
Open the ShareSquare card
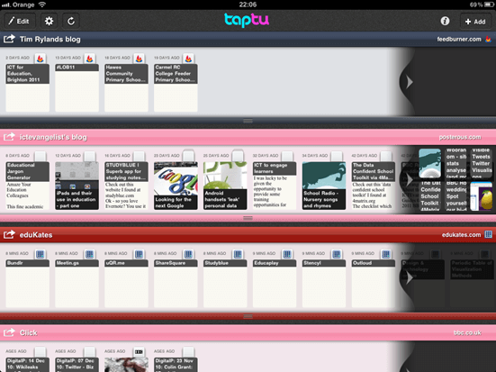pyautogui.click(x=176, y=284)
